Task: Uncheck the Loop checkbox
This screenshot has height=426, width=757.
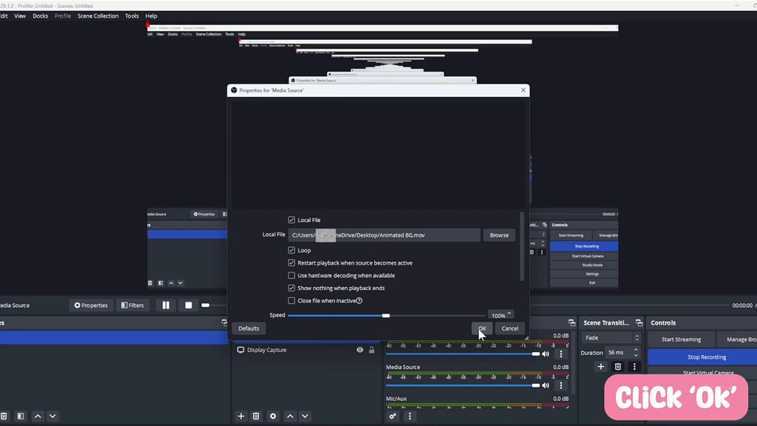Action: [291, 251]
